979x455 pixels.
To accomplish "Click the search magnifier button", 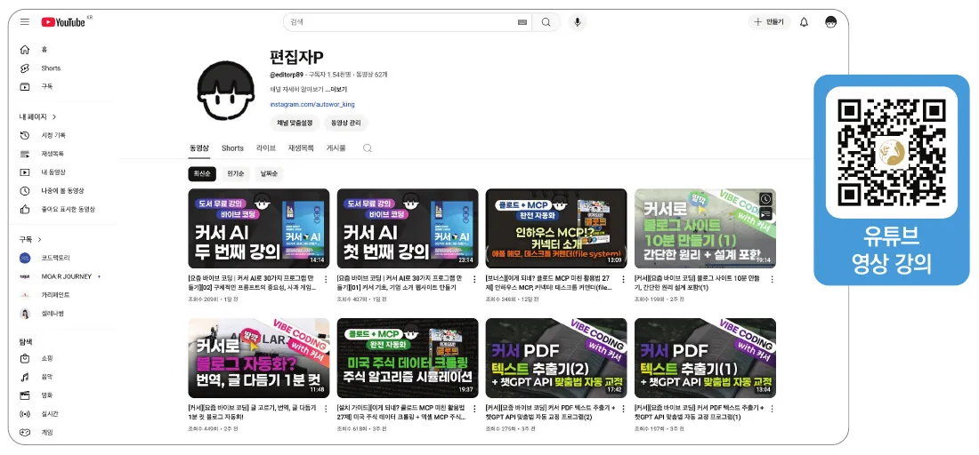I will (x=546, y=22).
